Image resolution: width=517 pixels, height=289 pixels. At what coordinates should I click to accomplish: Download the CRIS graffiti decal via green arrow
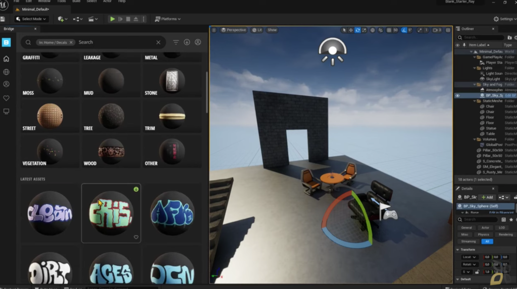[136, 189]
